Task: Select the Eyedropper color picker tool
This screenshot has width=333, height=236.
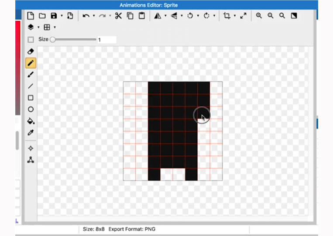Action: (x=31, y=133)
